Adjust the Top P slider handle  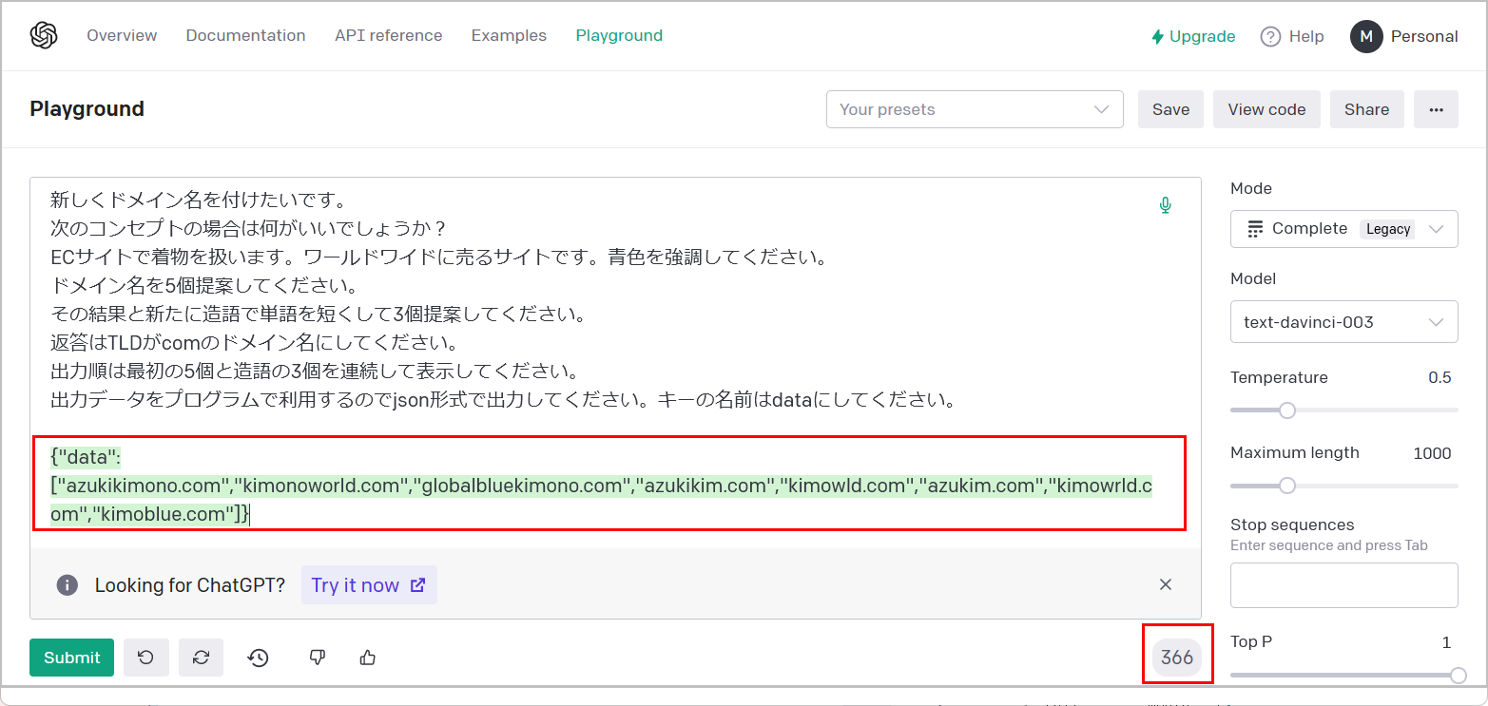[x=1458, y=675]
